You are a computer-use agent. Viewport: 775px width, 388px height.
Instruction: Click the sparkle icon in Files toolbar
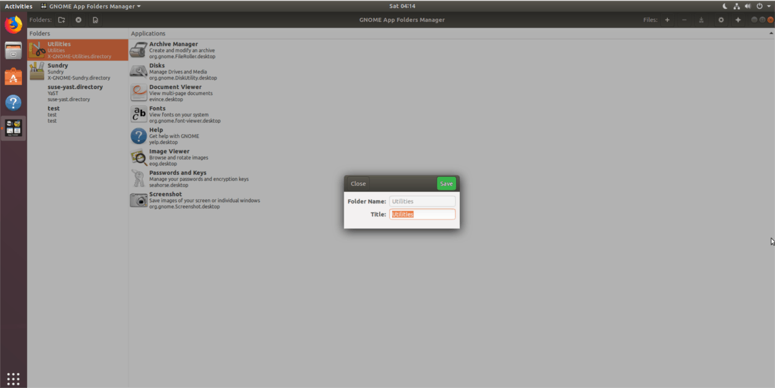point(738,19)
